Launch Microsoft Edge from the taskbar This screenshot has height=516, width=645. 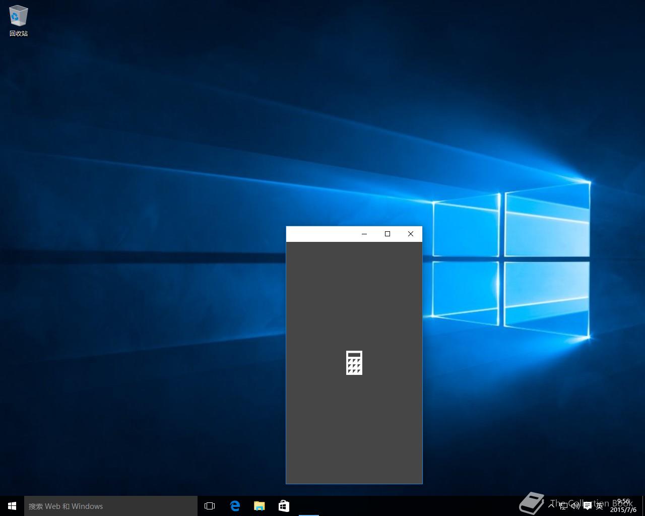pos(235,506)
